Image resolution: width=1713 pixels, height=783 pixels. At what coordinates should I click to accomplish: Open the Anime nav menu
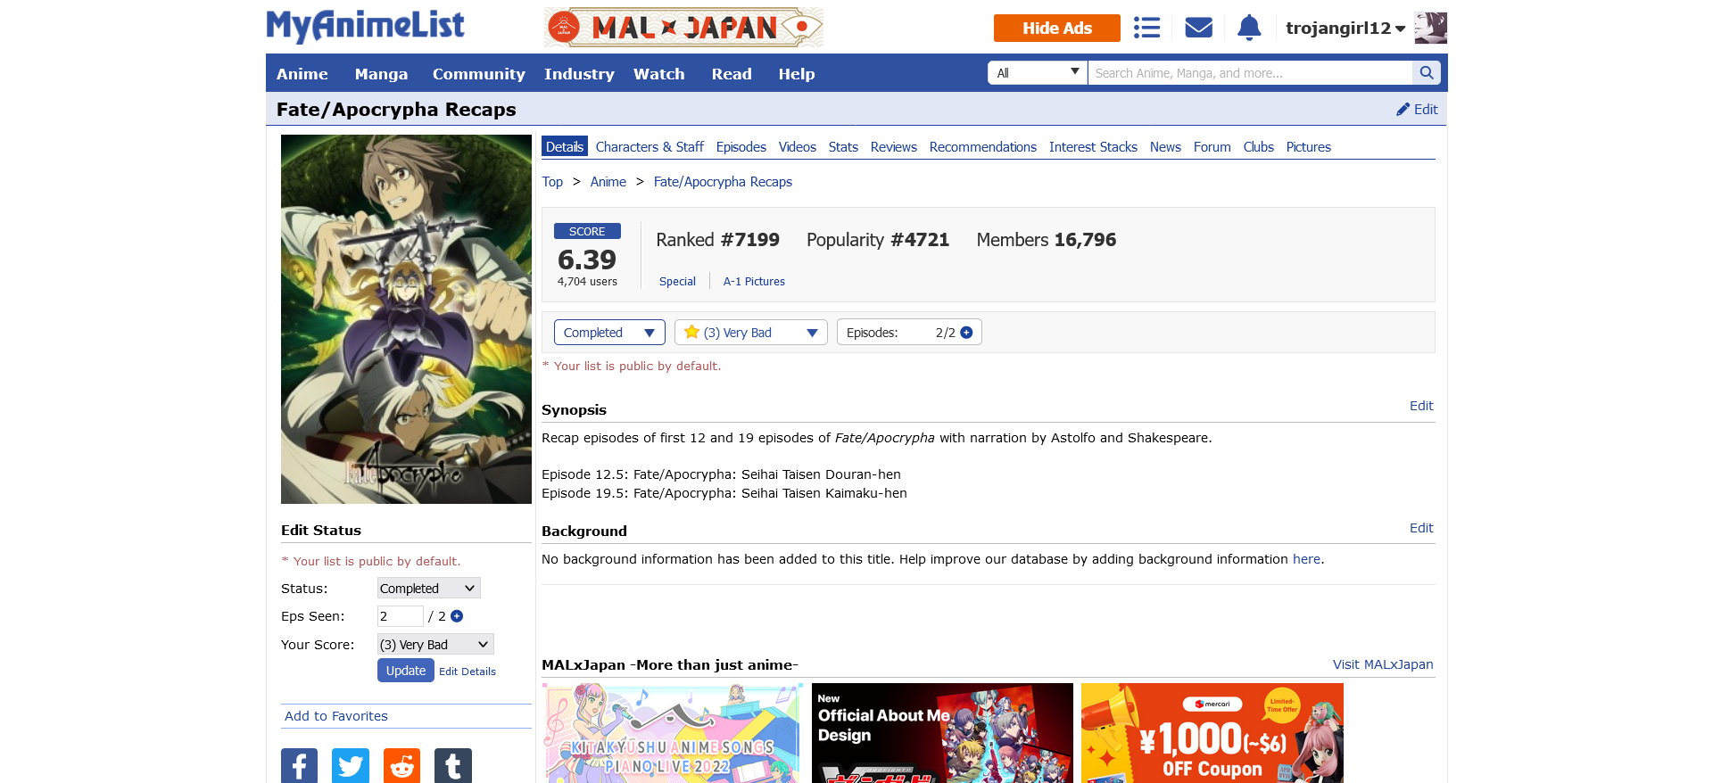pyautogui.click(x=302, y=74)
